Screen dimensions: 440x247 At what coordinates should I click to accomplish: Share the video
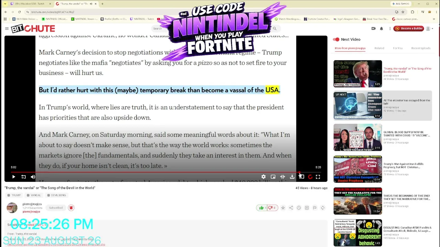(291, 208)
